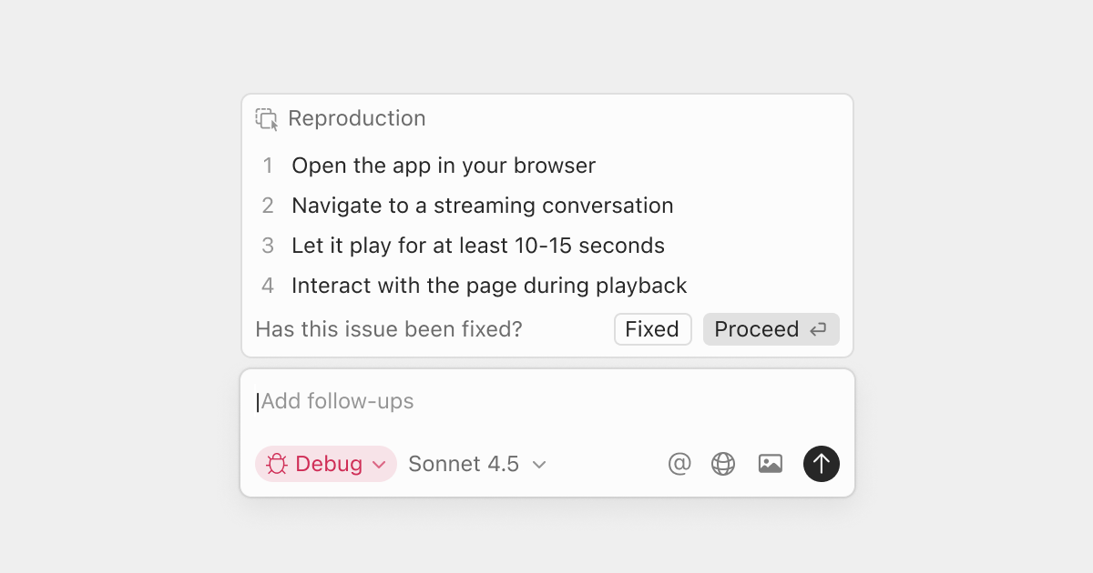The height and width of the screenshot is (573, 1093).
Task: Click the screenshot icon beside Reproduction
Action: 265,118
